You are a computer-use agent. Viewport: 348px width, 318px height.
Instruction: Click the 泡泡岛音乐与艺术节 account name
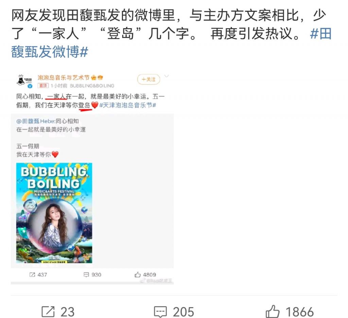63,78
